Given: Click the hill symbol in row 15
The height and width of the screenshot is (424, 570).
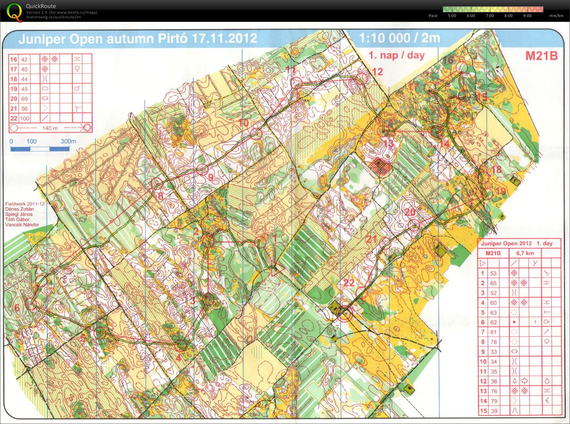Looking at the screenshot, I should (x=515, y=411).
